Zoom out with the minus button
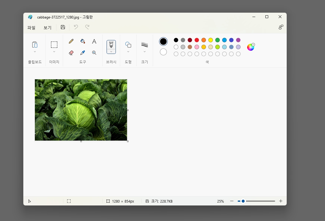This screenshot has height=221, width=325. [232, 201]
